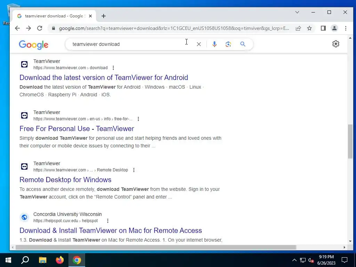
Task: Open Download the latest version of TeamViewer for Android
Action: [x=104, y=78]
